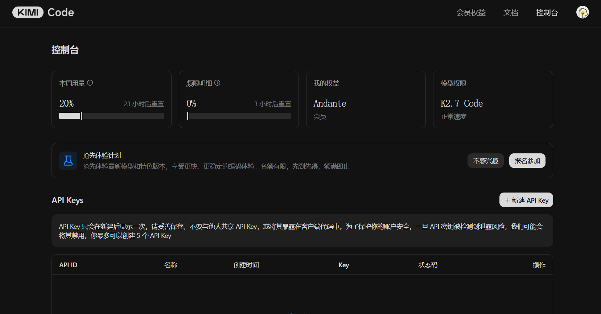Click the flask icon for 抢先体验计划
Image resolution: width=601 pixels, height=314 pixels.
68,161
